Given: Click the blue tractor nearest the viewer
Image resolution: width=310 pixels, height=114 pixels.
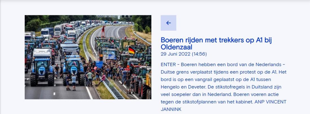Looking at the screenshot, I should [42, 72].
